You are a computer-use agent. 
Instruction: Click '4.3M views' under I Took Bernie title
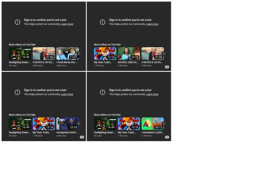(x=61, y=66)
